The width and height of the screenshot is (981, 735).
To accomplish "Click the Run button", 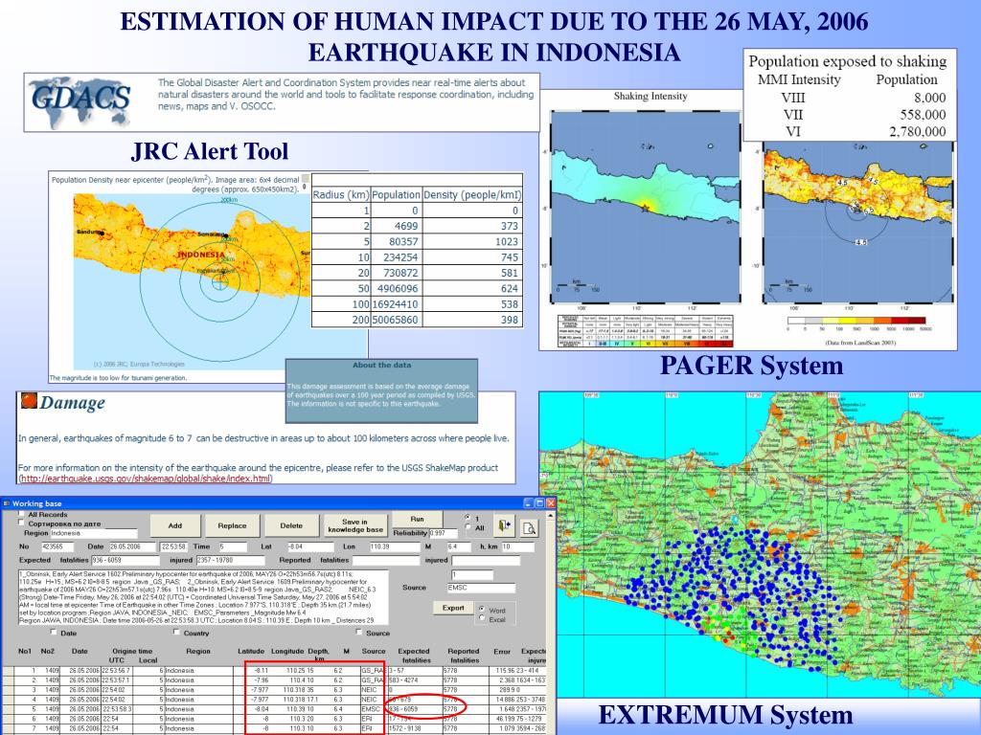I will click(418, 519).
